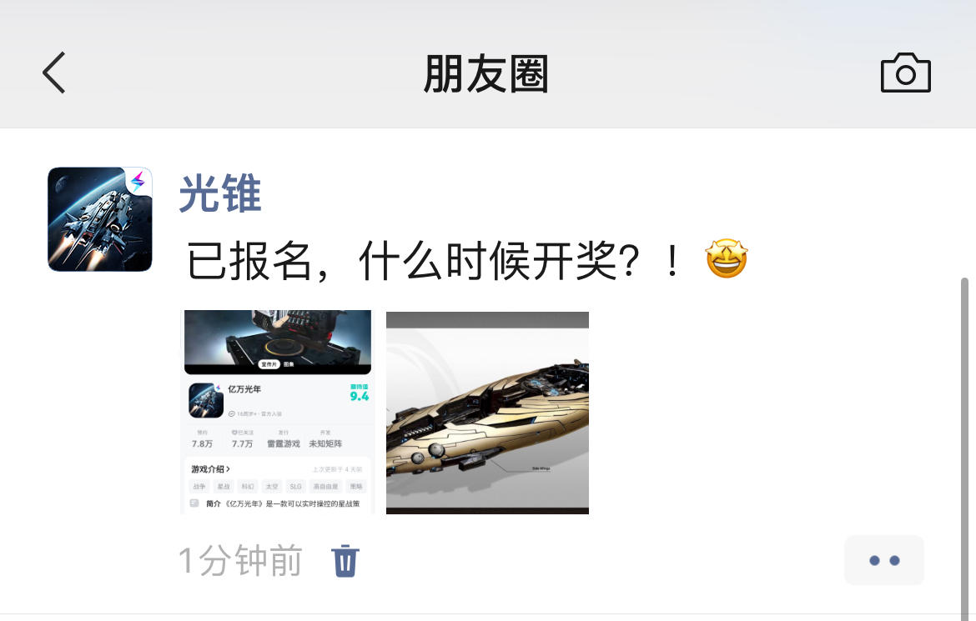This screenshot has height=621, width=976.
Task: Tap the SLG tag in the screenshot
Action: pyautogui.click(x=295, y=487)
